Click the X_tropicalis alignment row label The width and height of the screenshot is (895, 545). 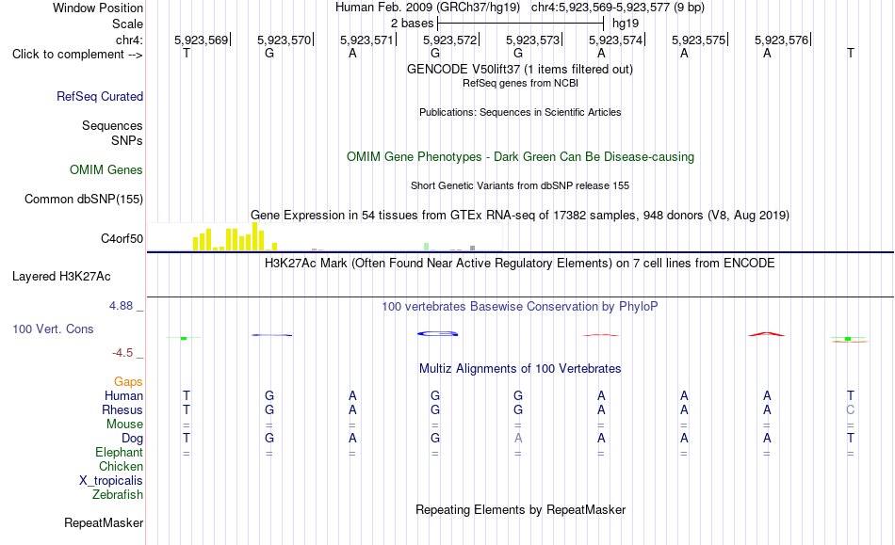pyautogui.click(x=111, y=481)
